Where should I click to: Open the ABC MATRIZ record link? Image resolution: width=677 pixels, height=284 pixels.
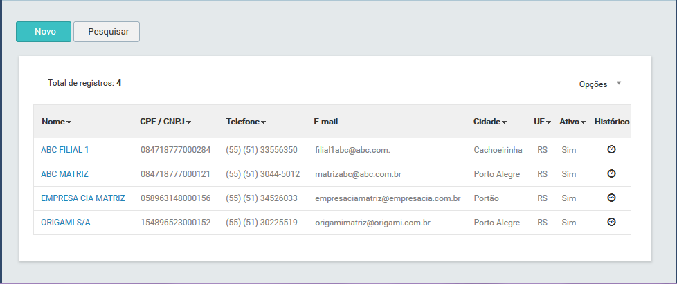point(64,174)
